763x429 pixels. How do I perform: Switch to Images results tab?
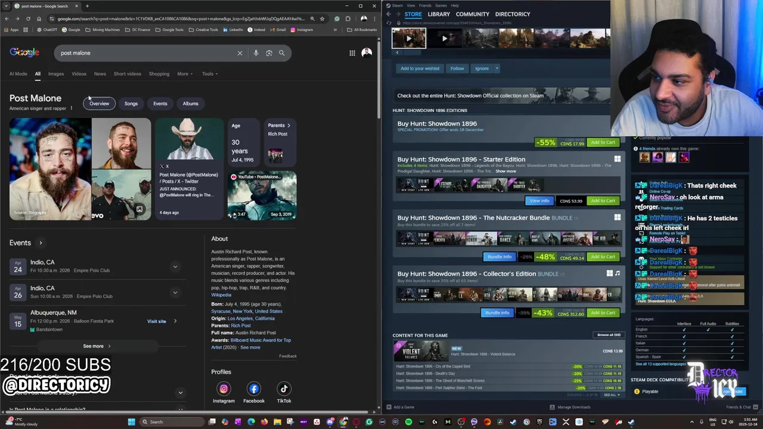(56, 74)
